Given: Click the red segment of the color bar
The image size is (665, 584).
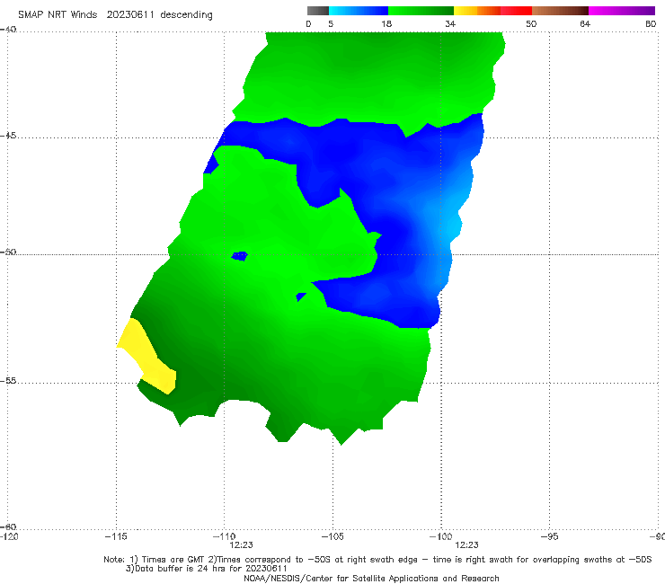Looking at the screenshot, I should [x=516, y=11].
